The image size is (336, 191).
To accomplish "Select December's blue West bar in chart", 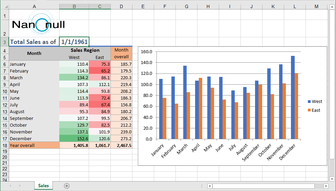I will click(293, 97).
